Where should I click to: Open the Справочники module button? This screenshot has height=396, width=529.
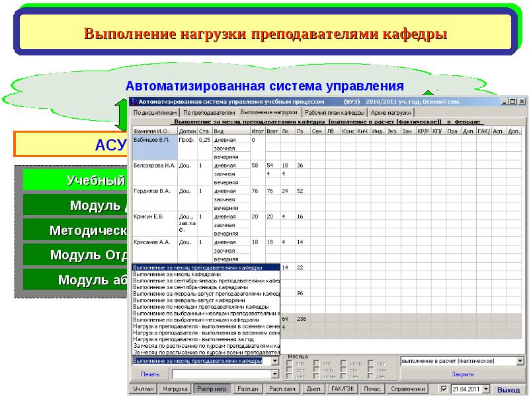(407, 389)
